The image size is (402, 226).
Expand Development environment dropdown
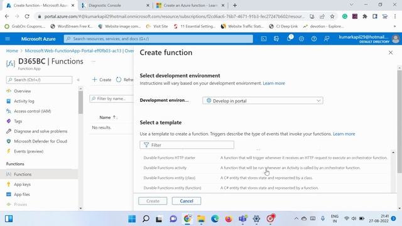tap(263, 100)
